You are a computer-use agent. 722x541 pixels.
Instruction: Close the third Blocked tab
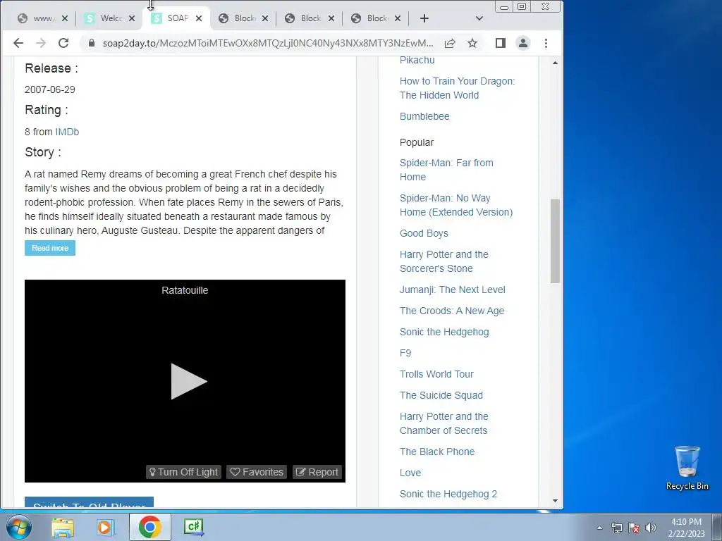pyautogui.click(x=398, y=18)
